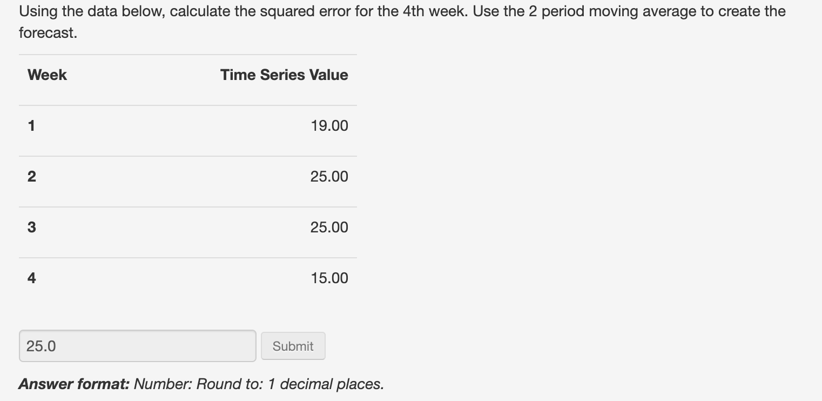The image size is (822, 401).
Task: Select the row for Week 1
Action: 188,125
